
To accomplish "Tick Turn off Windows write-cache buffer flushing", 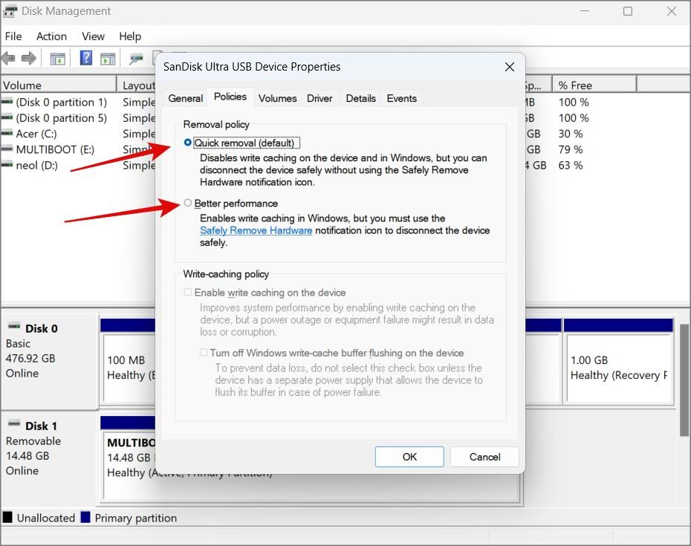I will click(x=203, y=352).
